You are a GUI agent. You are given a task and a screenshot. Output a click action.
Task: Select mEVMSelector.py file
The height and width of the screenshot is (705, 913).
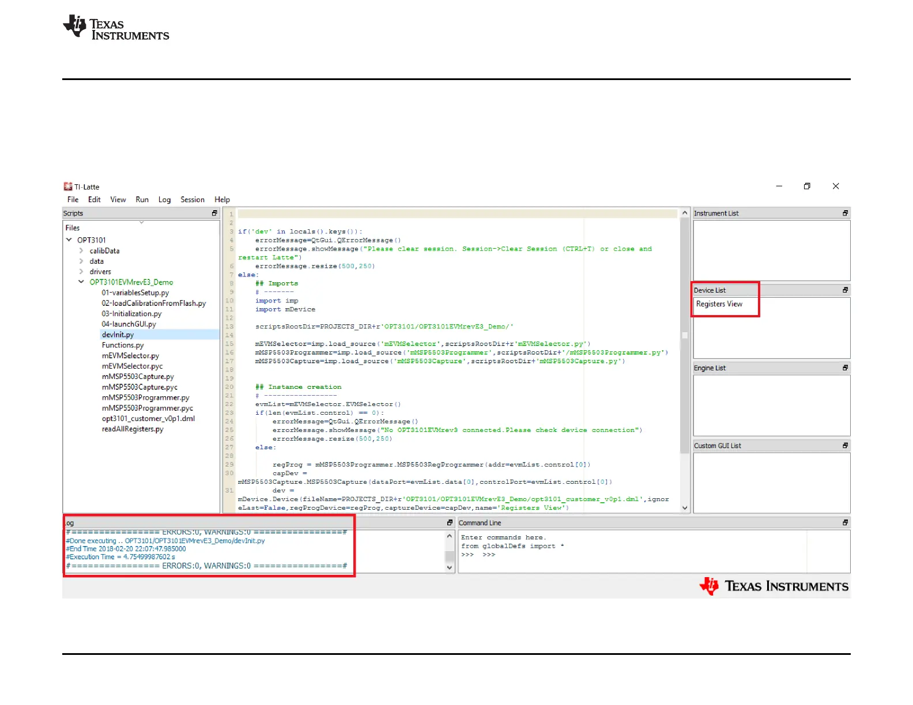point(130,355)
